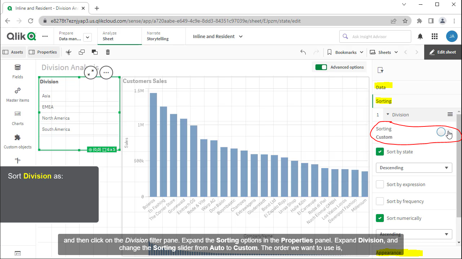Viewport: 462px width, 259px height.
Task: Switch to Narrate Storytelling tab
Action: 163,36
